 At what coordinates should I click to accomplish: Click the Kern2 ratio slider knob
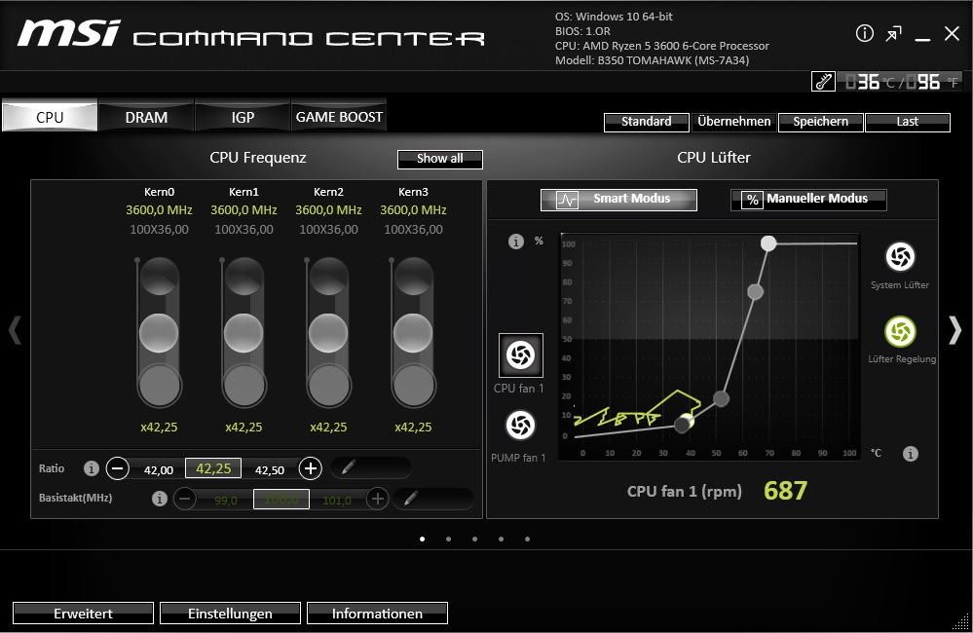[328, 333]
